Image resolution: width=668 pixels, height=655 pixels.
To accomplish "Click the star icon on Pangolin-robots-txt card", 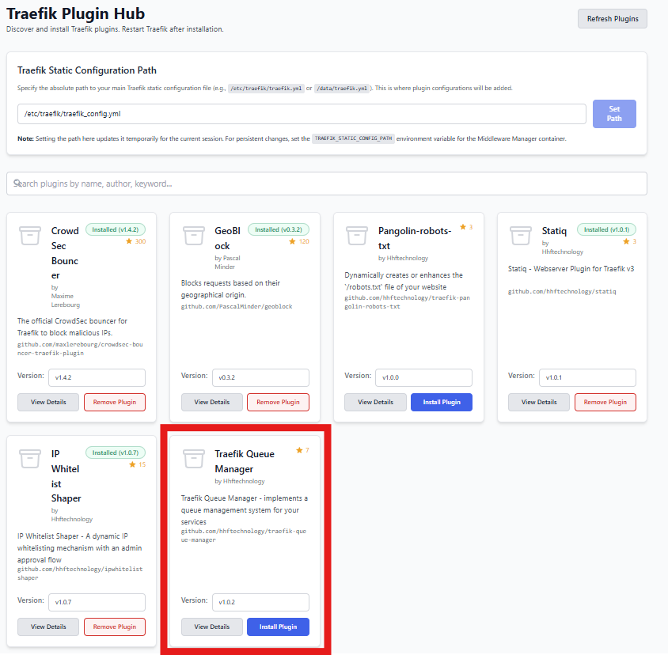I will click(463, 227).
